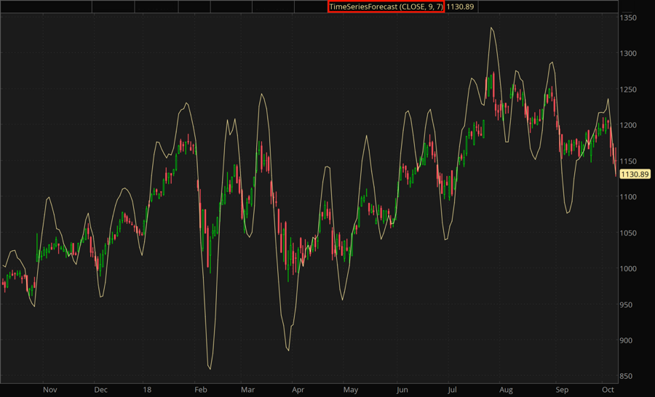Select the 950 level on price axis

click(x=630, y=305)
